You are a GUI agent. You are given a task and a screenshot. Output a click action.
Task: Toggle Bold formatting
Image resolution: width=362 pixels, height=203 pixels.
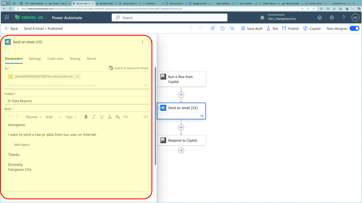(86, 117)
